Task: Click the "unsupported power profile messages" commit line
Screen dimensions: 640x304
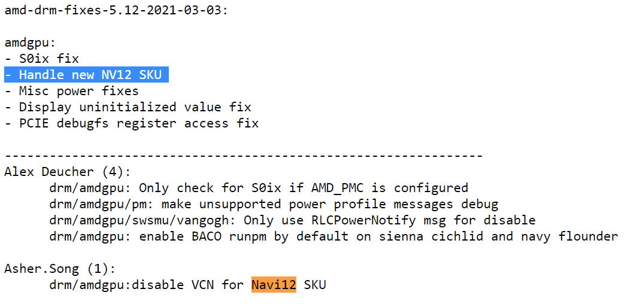Action: (274, 204)
